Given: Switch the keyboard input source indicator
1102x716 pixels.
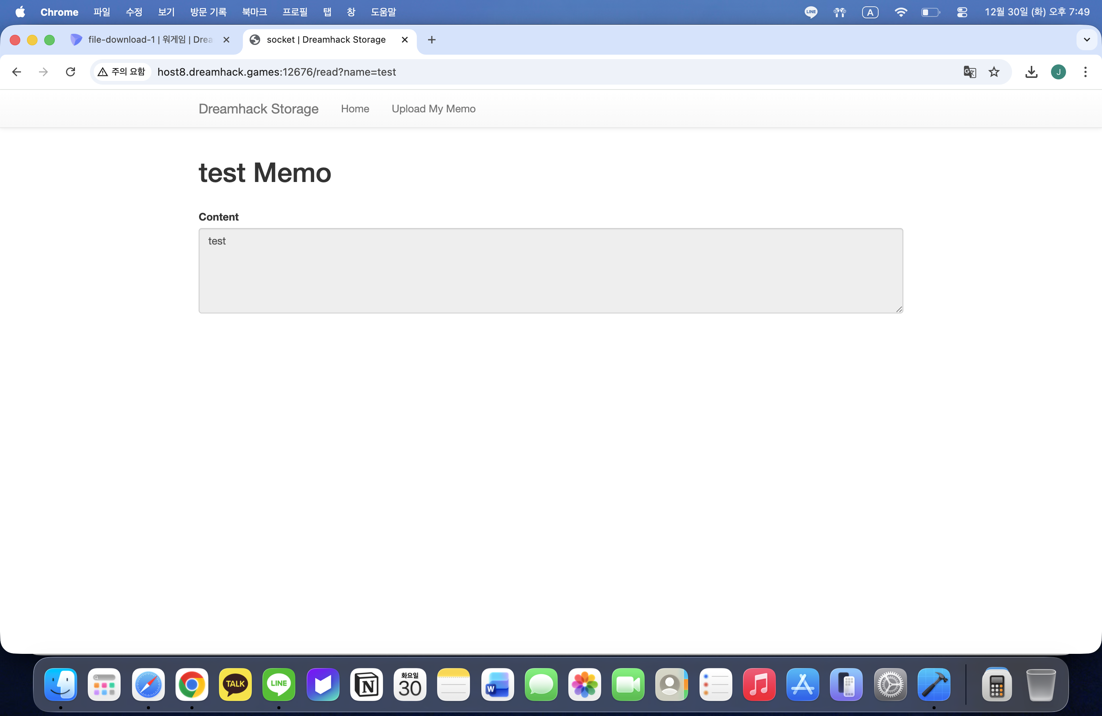Looking at the screenshot, I should click(x=870, y=12).
